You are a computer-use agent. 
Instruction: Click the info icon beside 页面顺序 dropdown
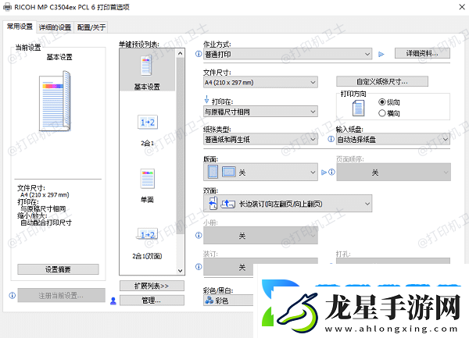[331, 172]
